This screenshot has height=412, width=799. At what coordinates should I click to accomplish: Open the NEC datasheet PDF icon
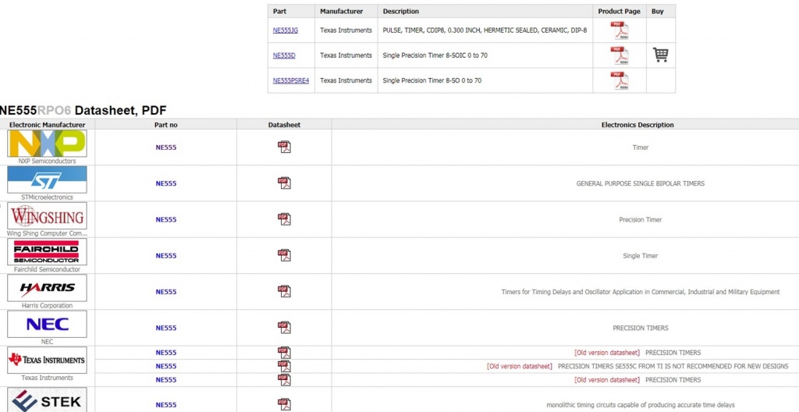click(x=284, y=328)
